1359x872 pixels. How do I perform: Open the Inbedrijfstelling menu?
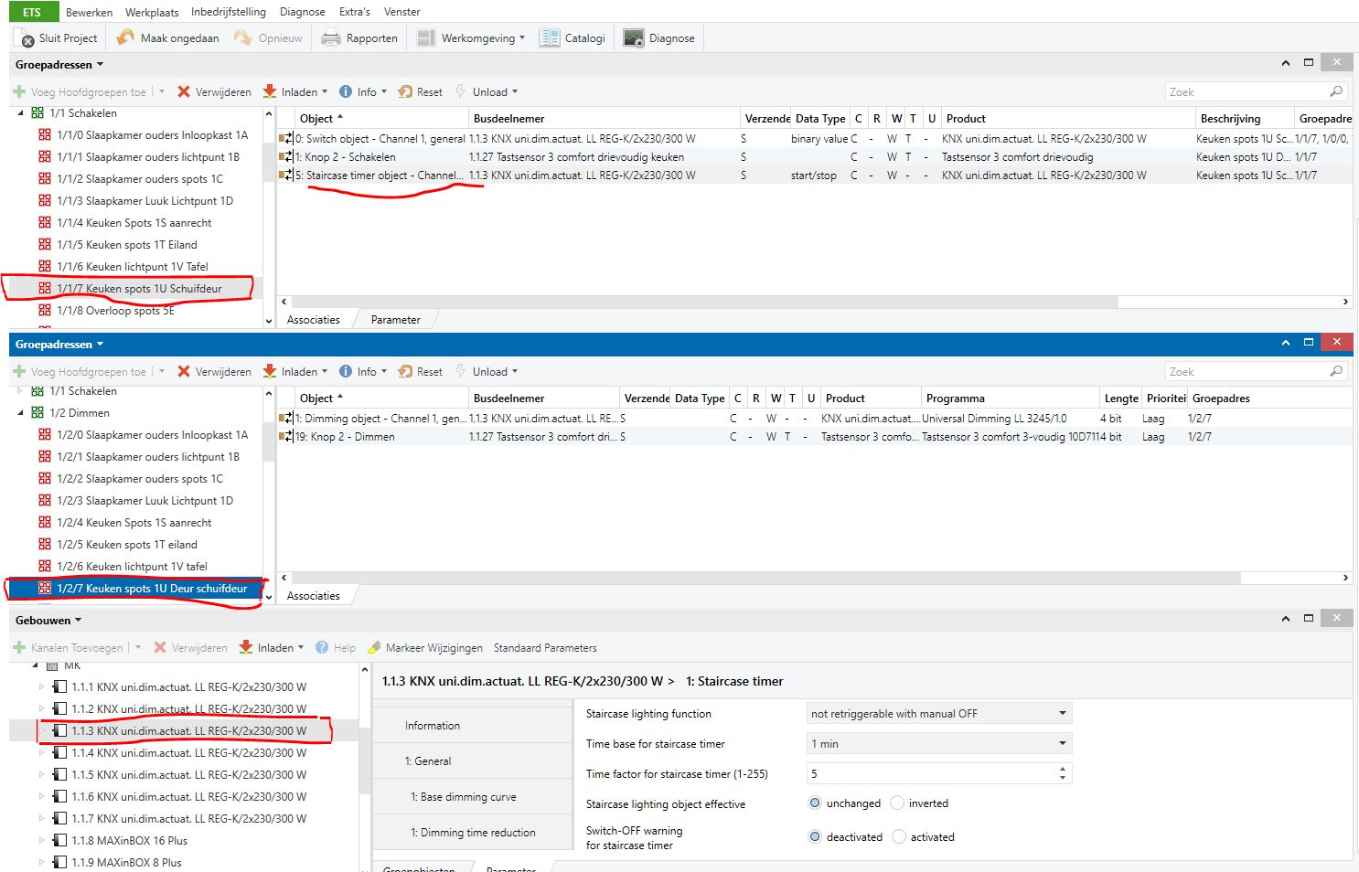click(x=228, y=12)
